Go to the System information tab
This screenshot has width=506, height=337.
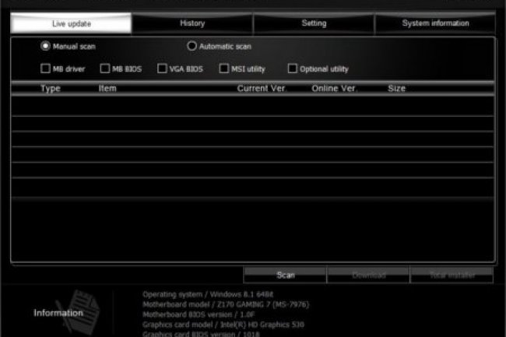[x=435, y=23]
